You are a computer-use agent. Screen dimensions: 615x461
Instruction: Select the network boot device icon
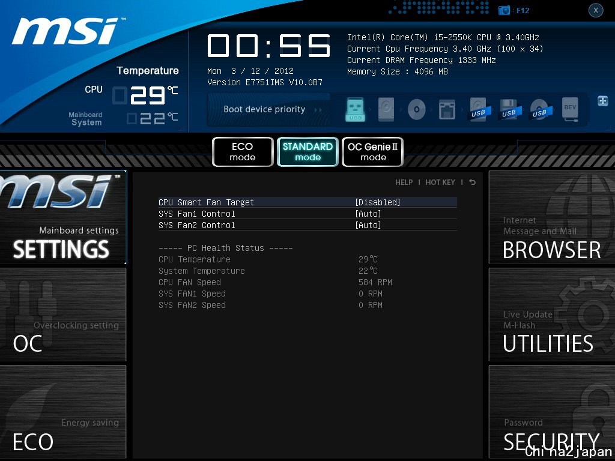point(447,109)
